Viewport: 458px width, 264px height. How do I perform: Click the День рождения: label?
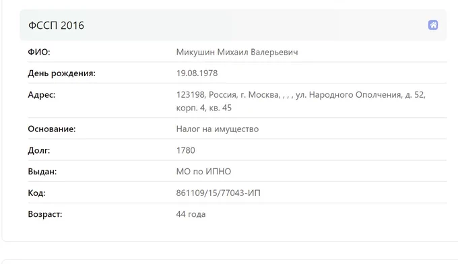(x=62, y=73)
